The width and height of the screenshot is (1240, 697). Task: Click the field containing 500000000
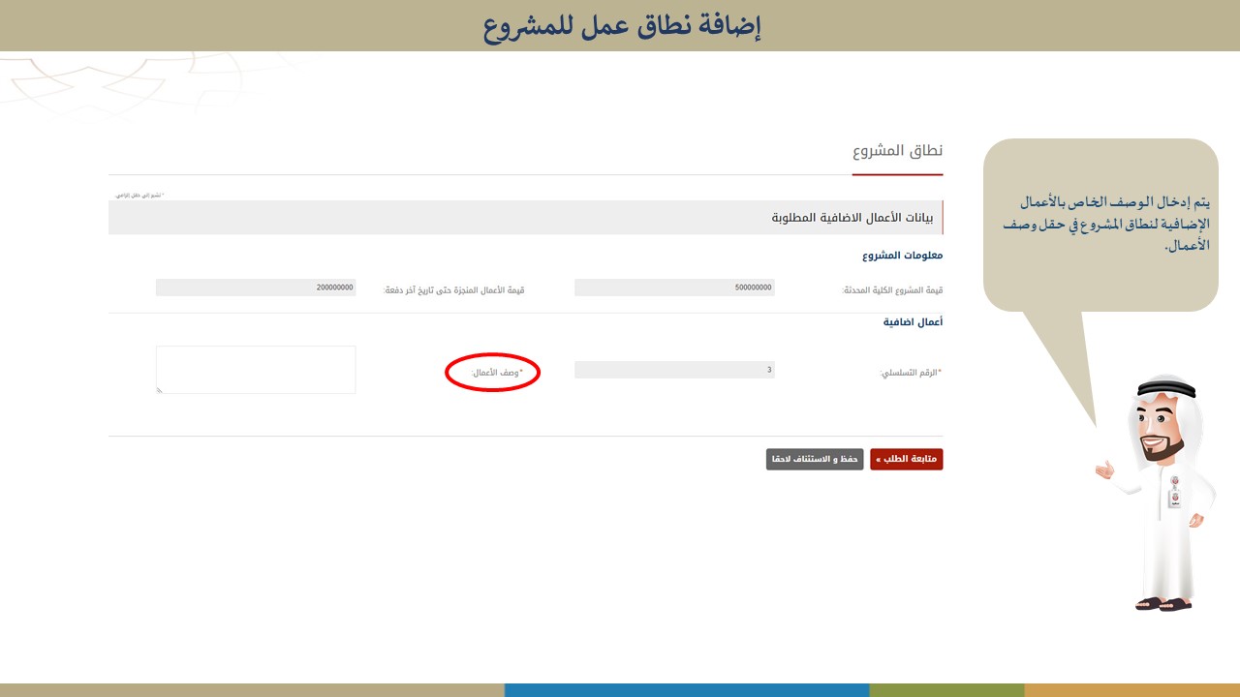[674, 288]
